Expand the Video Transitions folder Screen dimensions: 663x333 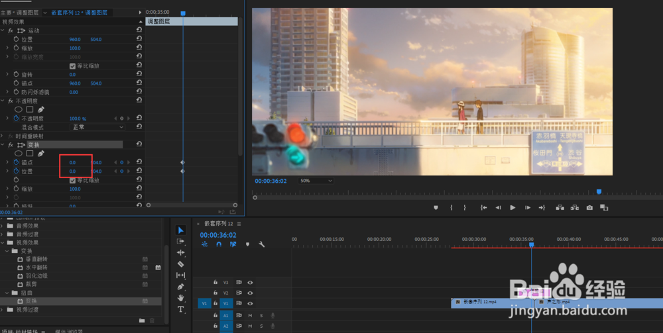point(2,309)
